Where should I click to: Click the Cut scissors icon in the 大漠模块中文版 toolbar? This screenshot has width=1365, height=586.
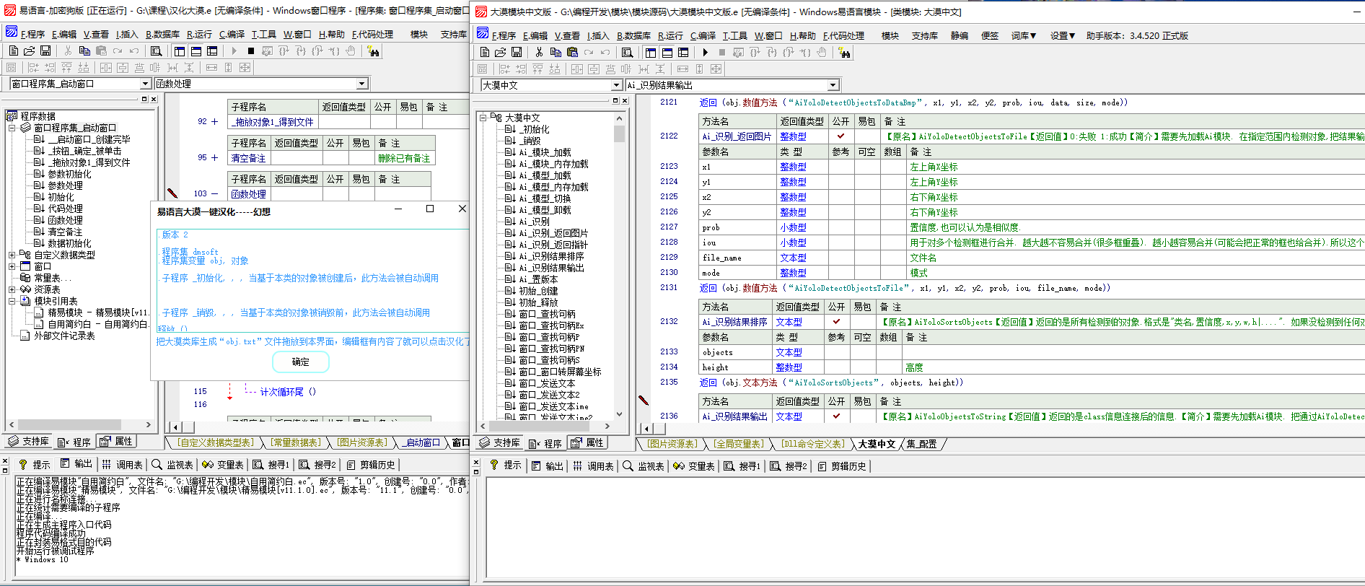click(539, 52)
